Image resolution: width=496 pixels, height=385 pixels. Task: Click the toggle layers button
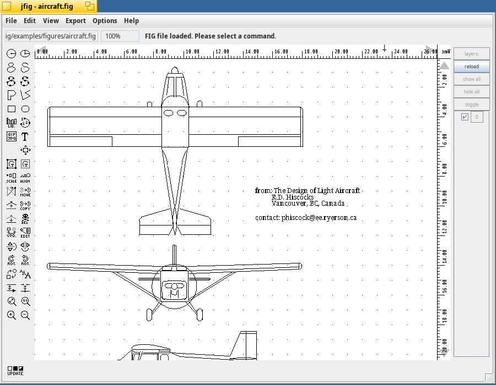(x=472, y=104)
